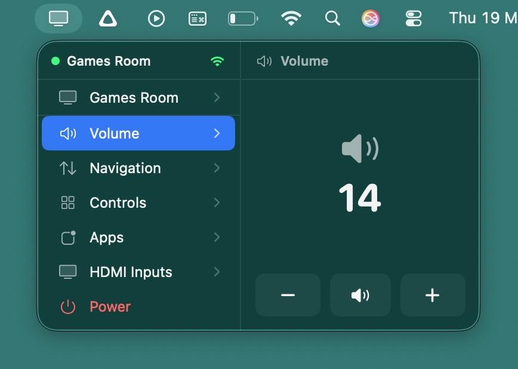
Task: Select the Controls menu item
Action: pyautogui.click(x=118, y=203)
